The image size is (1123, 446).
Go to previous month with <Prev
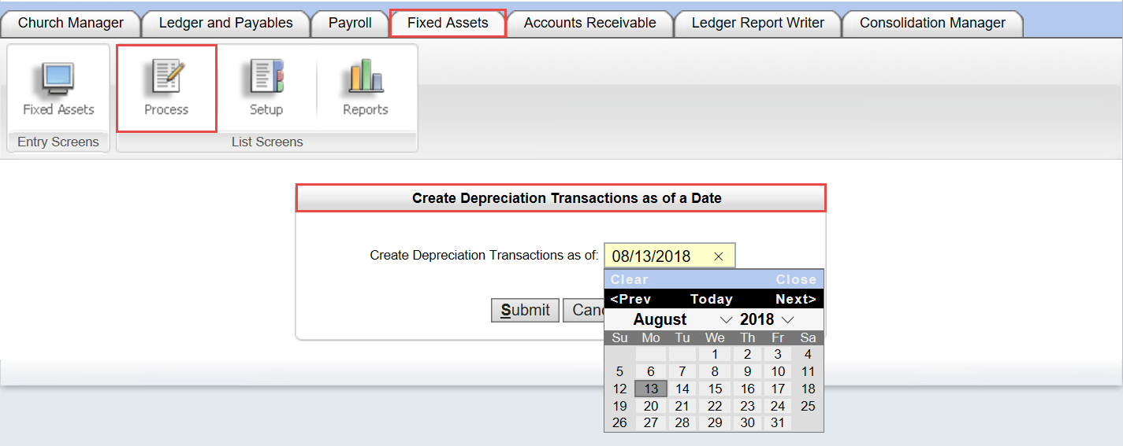click(630, 299)
